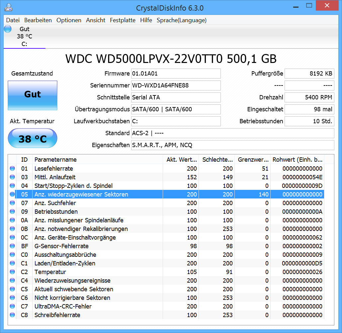Screen dimensions: 342x333
Task: Click status orb for misslungener Spindelanläufe row
Action: [x=12, y=220]
